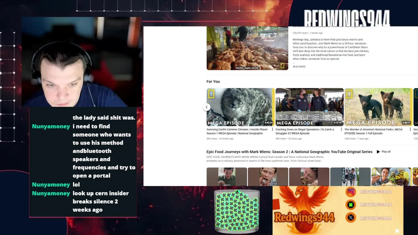Open the bear cubs MEGA EPISODE thumbnail
Viewport: 418px width, 235px height.
pos(378,107)
